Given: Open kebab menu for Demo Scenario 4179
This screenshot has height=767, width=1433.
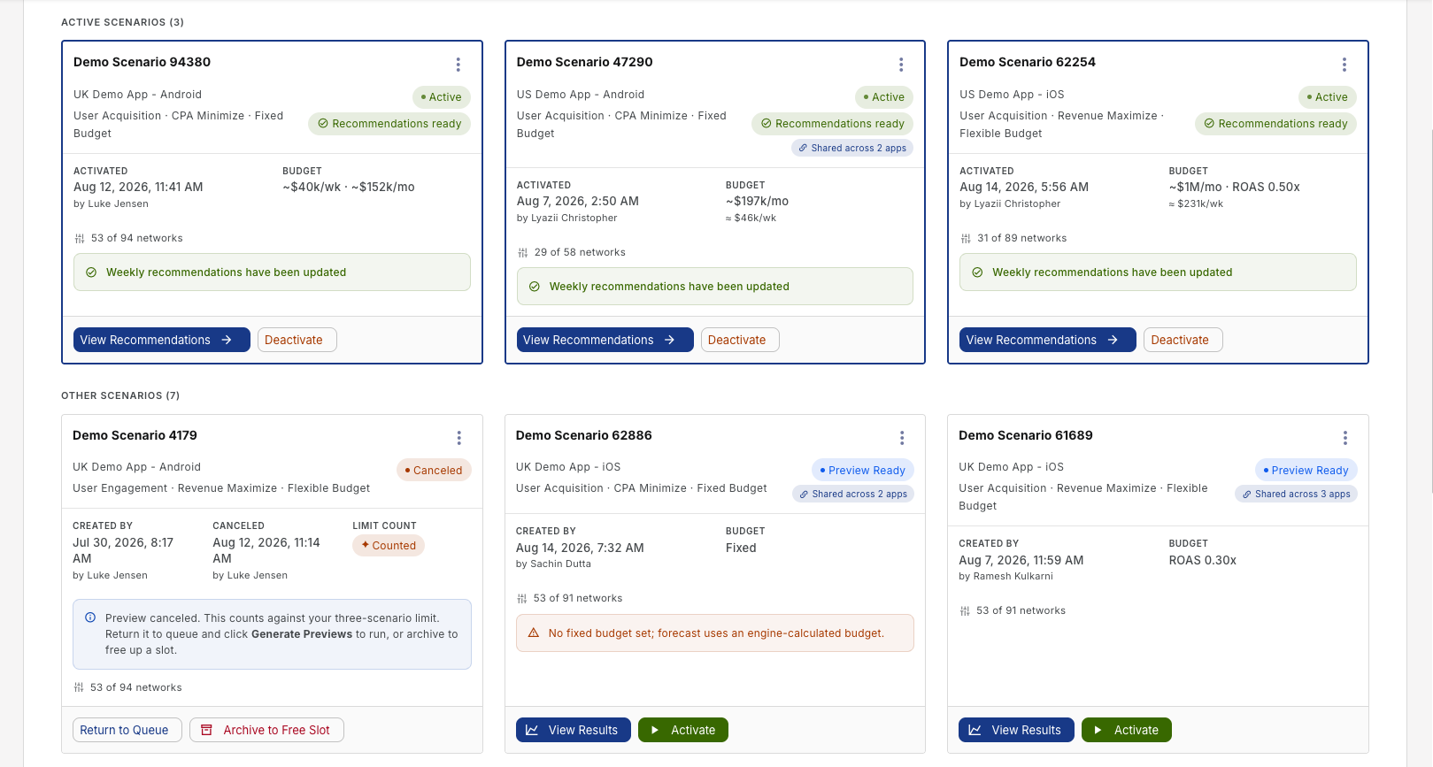Looking at the screenshot, I should pos(458,438).
